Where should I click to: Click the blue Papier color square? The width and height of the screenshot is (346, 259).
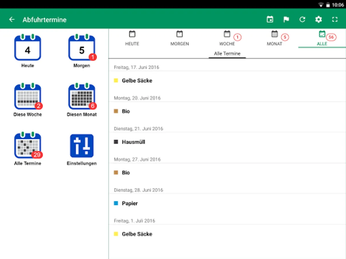point(116,203)
